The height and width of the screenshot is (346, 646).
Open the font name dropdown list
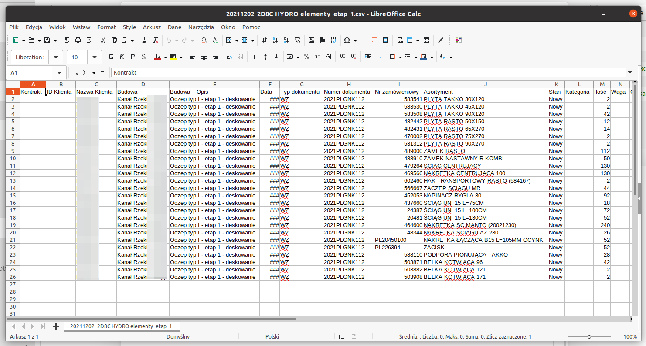point(56,57)
